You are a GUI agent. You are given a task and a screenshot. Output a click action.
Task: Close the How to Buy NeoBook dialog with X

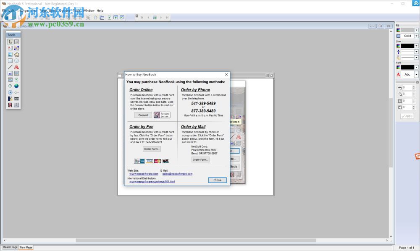click(226, 75)
